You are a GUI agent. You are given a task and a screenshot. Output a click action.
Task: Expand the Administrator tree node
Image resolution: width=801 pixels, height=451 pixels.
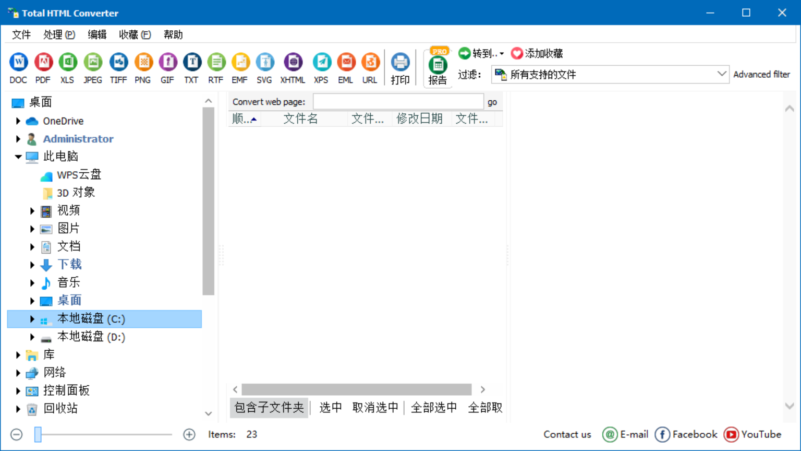18,139
